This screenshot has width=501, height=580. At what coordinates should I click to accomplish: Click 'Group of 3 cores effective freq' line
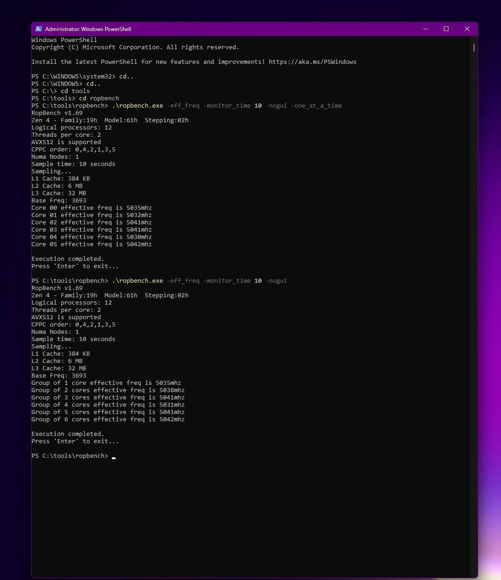[x=108, y=398]
